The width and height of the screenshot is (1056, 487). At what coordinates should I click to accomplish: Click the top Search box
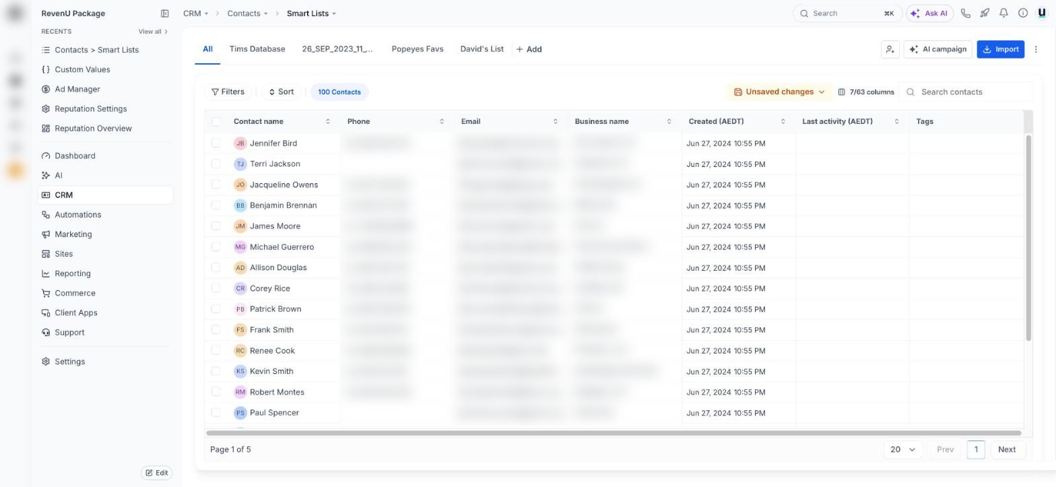coord(847,13)
